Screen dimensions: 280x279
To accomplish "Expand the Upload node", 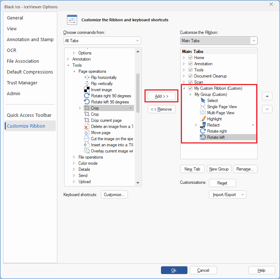I will pyautogui.click(x=74, y=182).
